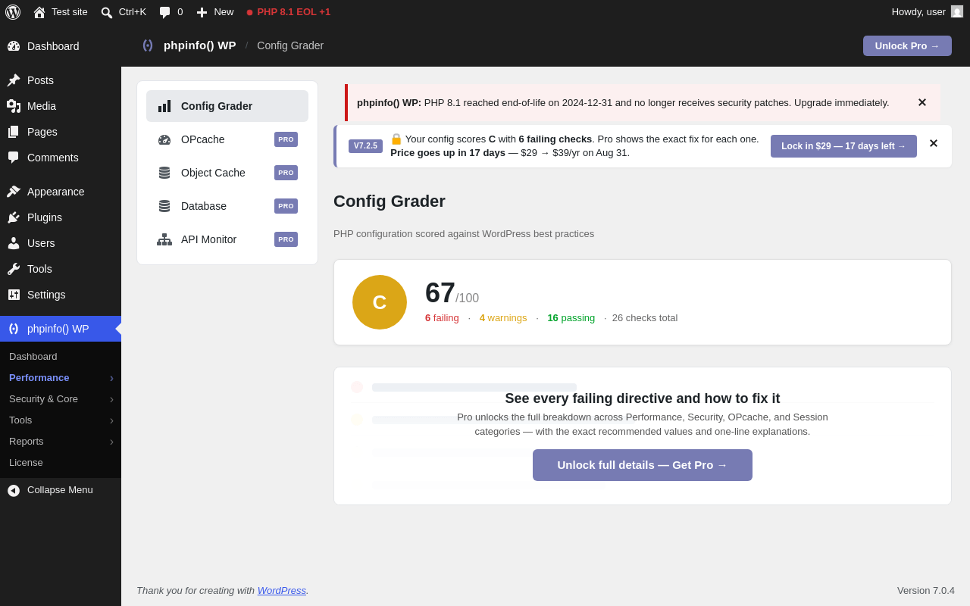Click the Database cylinder icon
This screenshot has height=606, width=970.
(x=164, y=206)
